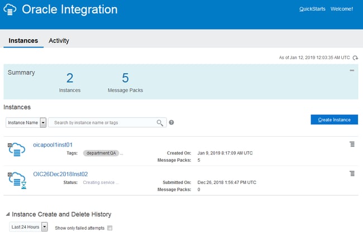The width and height of the screenshot is (363, 237).
Task: Click the As of Jan 12, 2019 timestamp
Action: pyautogui.click(x=314, y=57)
